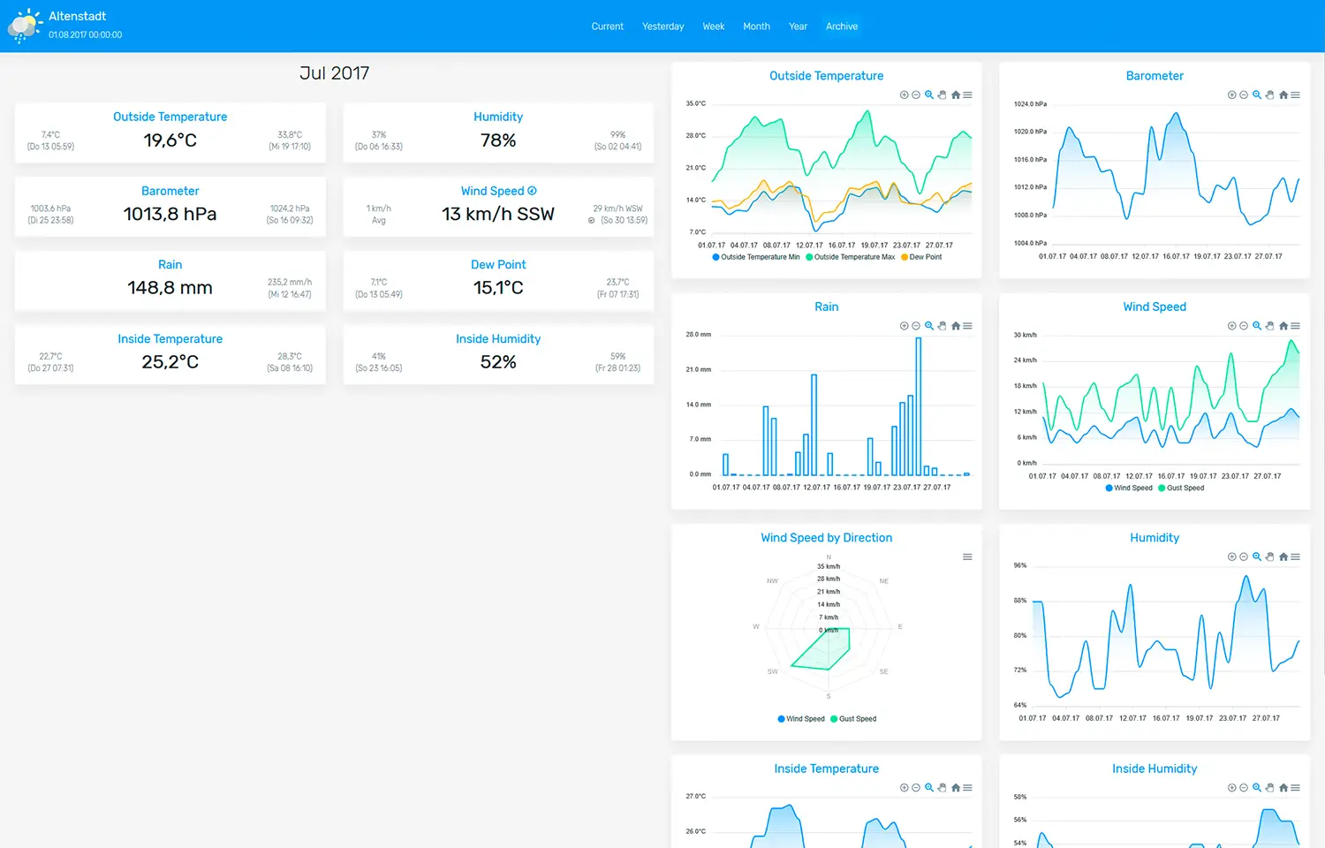The height and width of the screenshot is (848, 1325).
Task: Open the Humidity chart hamburger menu
Action: [x=1296, y=556]
